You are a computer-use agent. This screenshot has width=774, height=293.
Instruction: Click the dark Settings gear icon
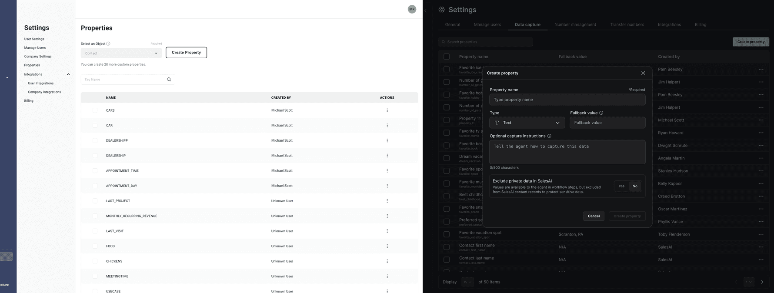[x=442, y=10]
